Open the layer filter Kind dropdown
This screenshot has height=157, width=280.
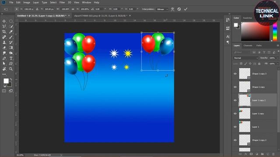pyautogui.click(x=242, y=52)
